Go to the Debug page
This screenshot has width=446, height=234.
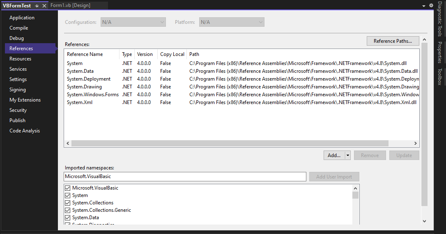coord(16,38)
